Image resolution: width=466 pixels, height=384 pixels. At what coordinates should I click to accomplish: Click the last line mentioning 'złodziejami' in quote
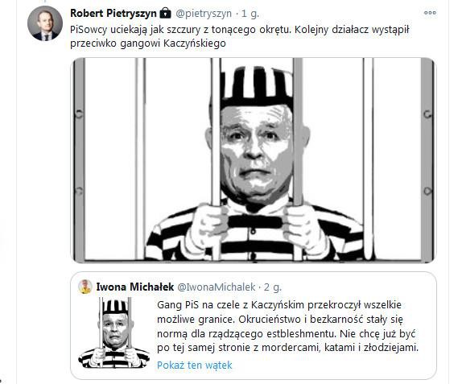click(x=287, y=348)
